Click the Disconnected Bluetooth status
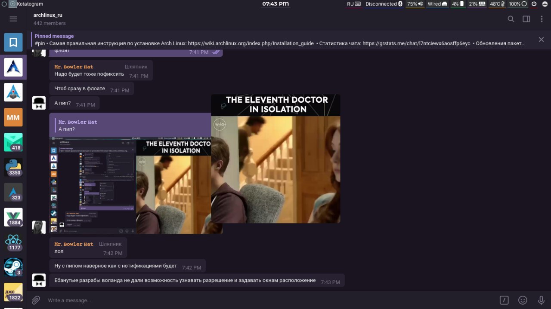 pos(384,4)
